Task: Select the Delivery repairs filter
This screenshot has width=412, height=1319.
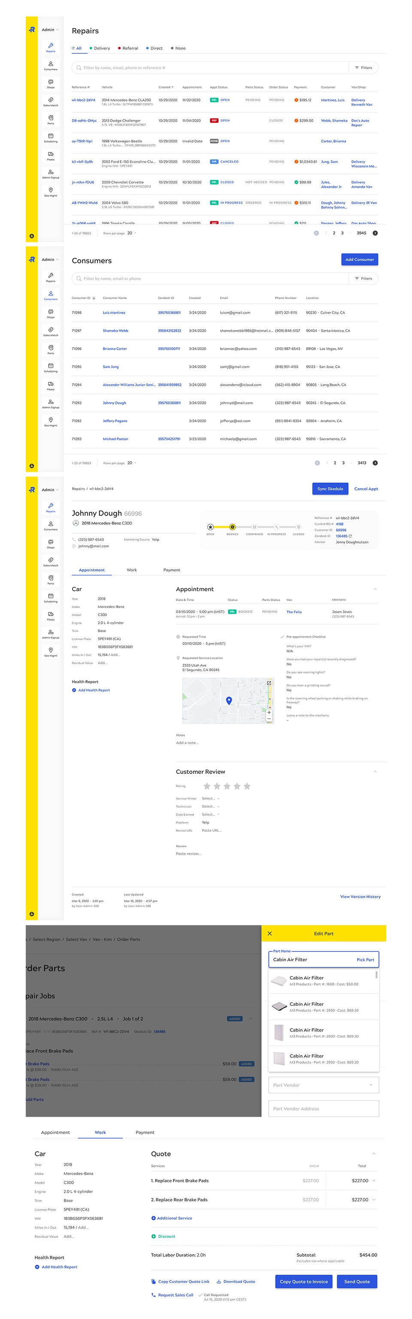Action: (100, 49)
